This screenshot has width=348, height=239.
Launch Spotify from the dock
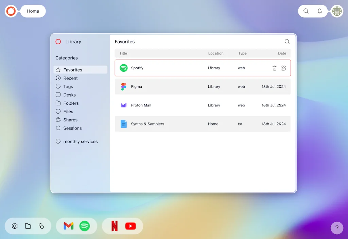85,226
